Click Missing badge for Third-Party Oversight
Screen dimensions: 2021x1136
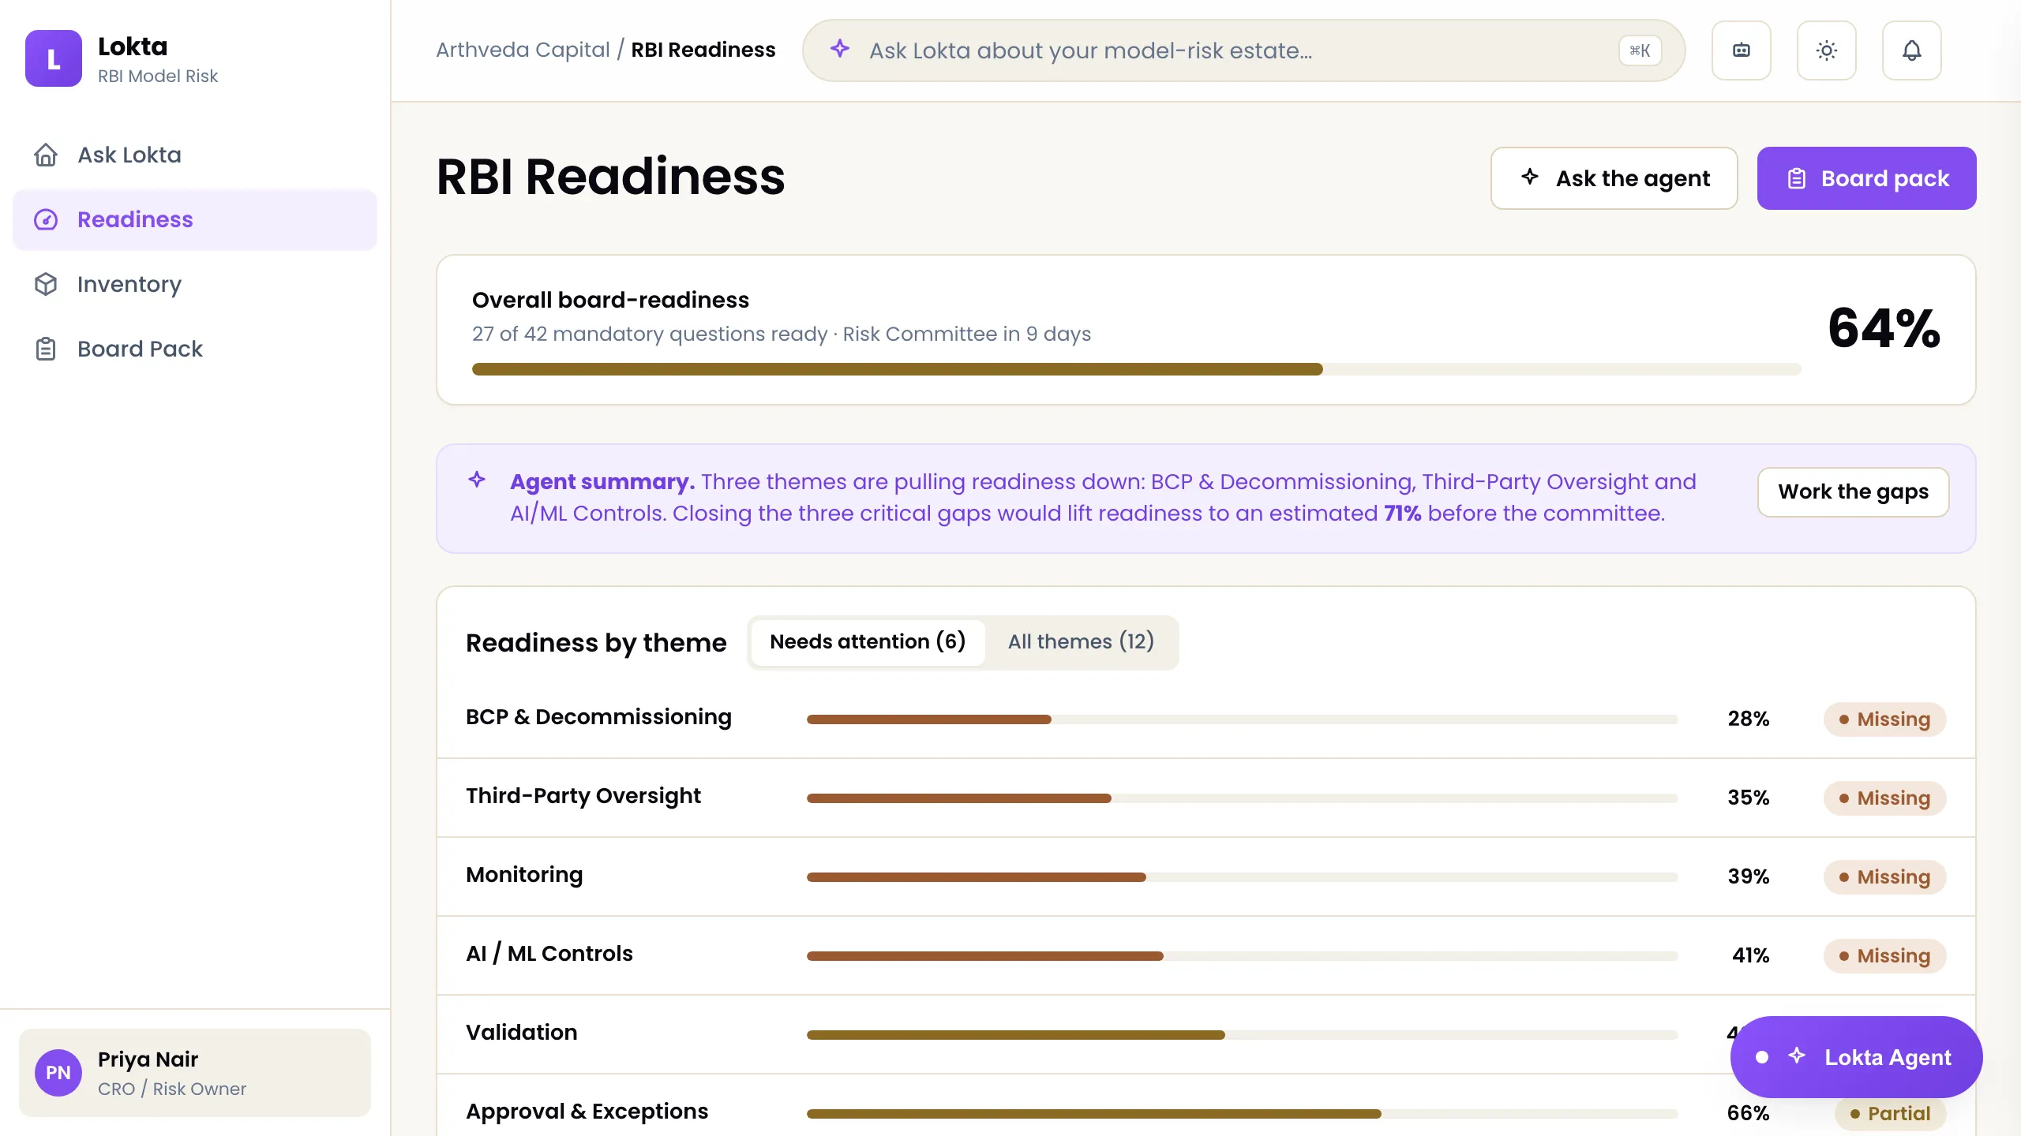pyautogui.click(x=1884, y=798)
